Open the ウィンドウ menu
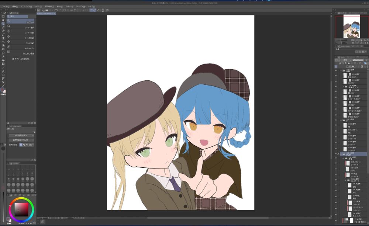369x226 pixels. click(x=81, y=7)
